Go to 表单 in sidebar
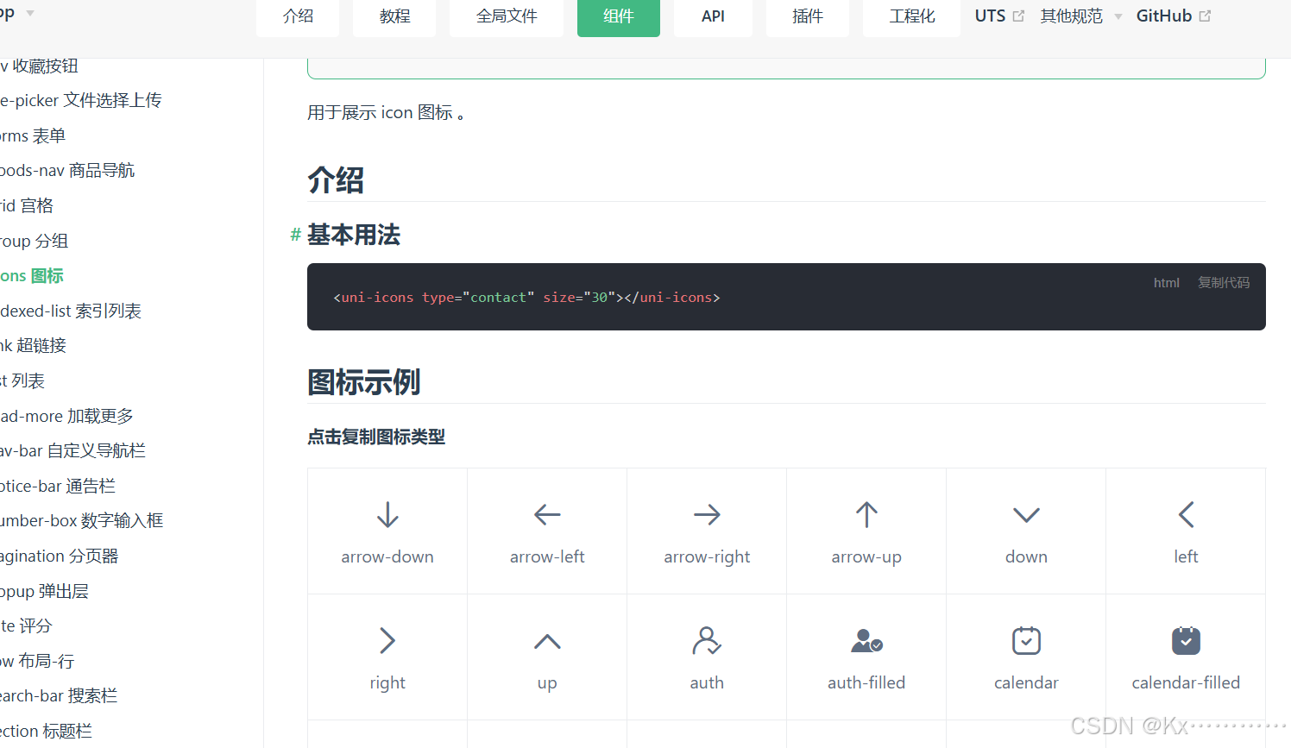The width and height of the screenshot is (1291, 748). tap(33, 135)
